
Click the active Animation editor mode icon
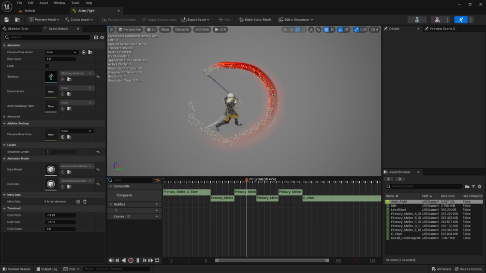pos(461,19)
